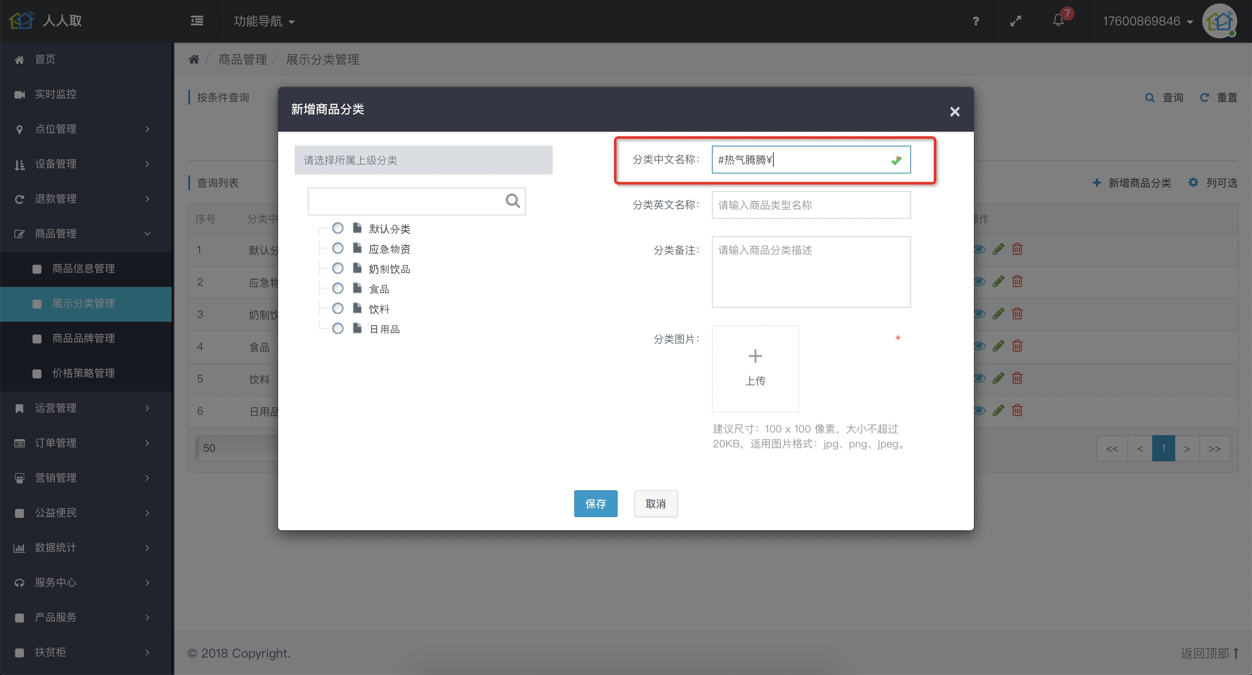Select the 日用品 radio button
The width and height of the screenshot is (1252, 675).
pyautogui.click(x=338, y=329)
